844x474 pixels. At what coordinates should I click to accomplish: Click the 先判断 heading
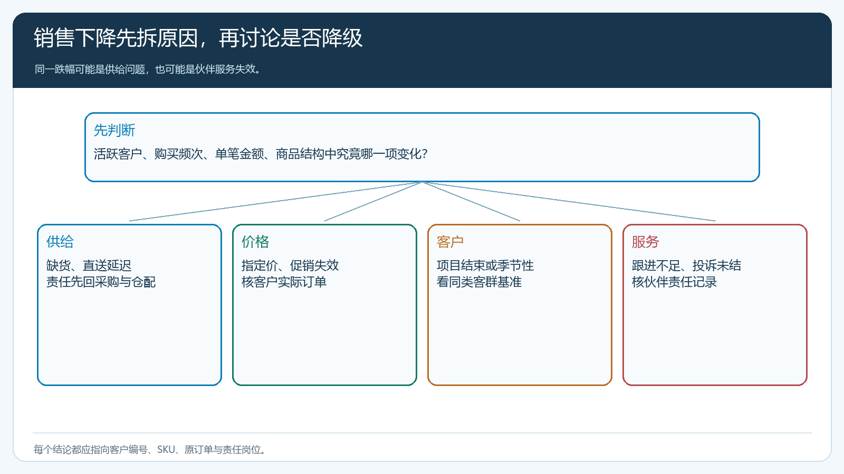114,130
